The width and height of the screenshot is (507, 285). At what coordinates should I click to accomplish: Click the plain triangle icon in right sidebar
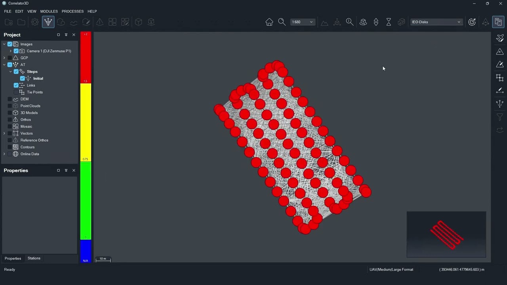(500, 51)
